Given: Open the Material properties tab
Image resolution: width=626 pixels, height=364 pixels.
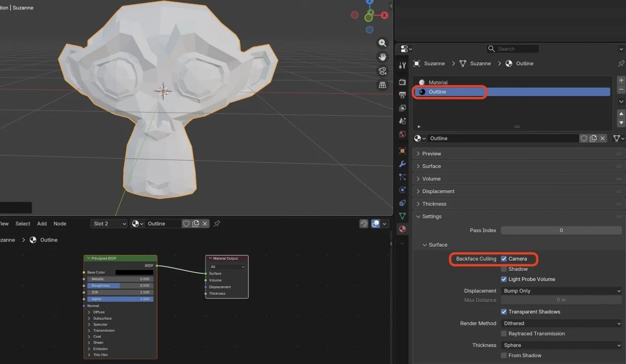Looking at the screenshot, I should click(402, 229).
